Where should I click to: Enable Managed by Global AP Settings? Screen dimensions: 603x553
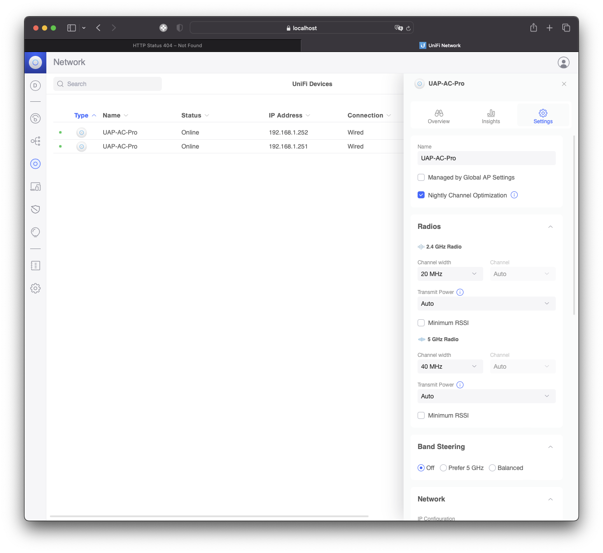click(x=421, y=177)
